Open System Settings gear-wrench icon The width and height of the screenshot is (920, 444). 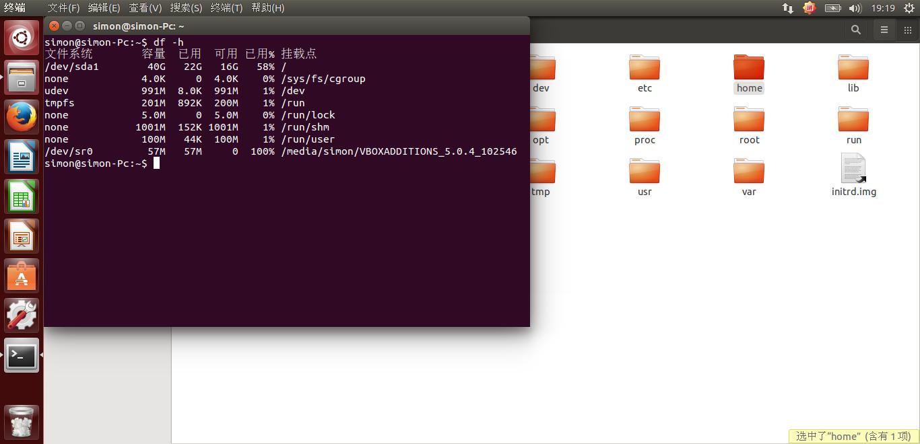click(x=22, y=315)
